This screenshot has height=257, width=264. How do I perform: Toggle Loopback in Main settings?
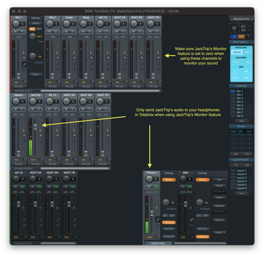point(203,236)
